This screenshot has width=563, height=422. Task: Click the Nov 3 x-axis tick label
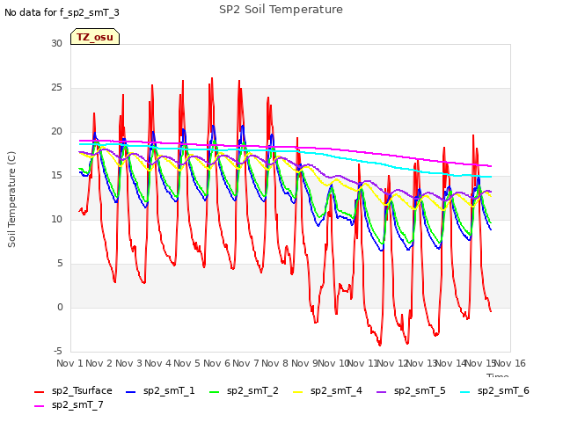pyautogui.click(x=128, y=363)
